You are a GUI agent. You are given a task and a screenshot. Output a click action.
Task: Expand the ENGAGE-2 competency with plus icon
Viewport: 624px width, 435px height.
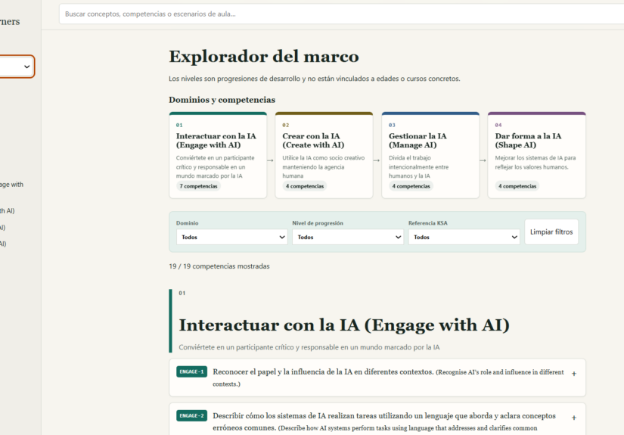pyautogui.click(x=574, y=418)
